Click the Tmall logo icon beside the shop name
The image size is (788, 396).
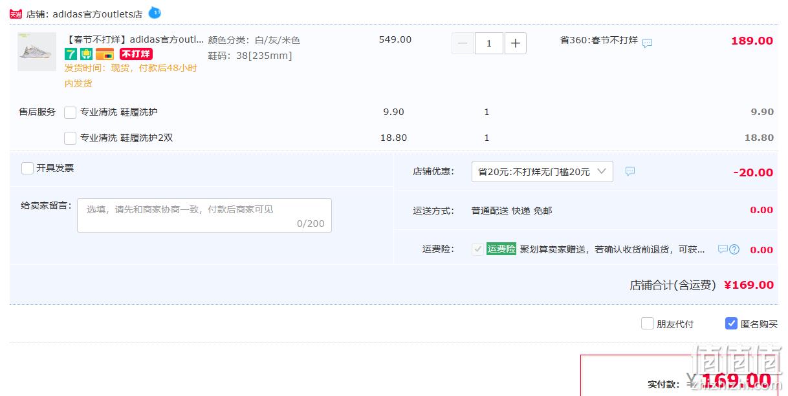(x=16, y=14)
